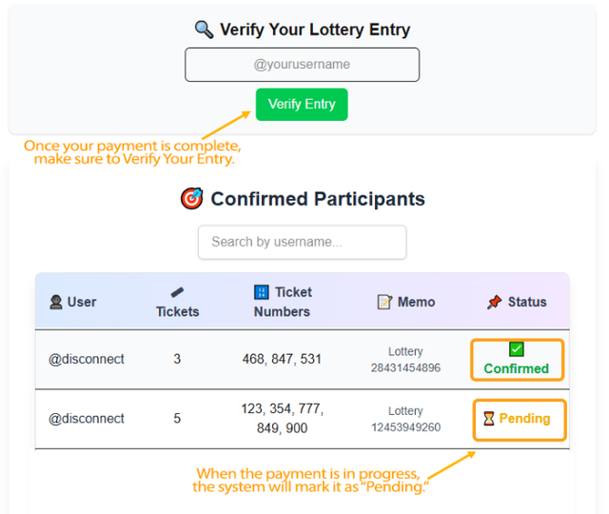Click the memo notepad icon
The height and width of the screenshot is (514, 609).
point(384,302)
